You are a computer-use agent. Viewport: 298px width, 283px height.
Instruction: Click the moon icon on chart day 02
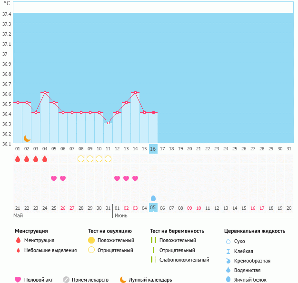click(x=27, y=138)
